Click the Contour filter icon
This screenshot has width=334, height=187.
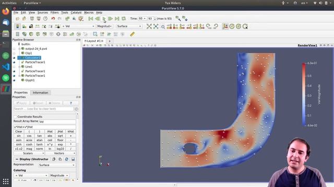point(25,34)
